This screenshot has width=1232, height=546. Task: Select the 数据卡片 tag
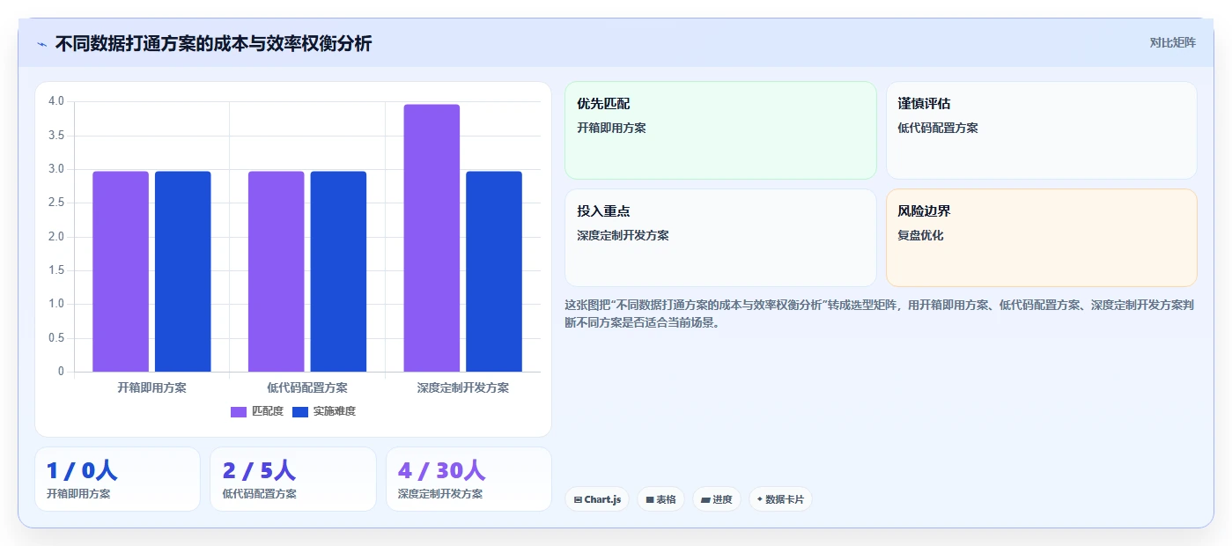780,499
